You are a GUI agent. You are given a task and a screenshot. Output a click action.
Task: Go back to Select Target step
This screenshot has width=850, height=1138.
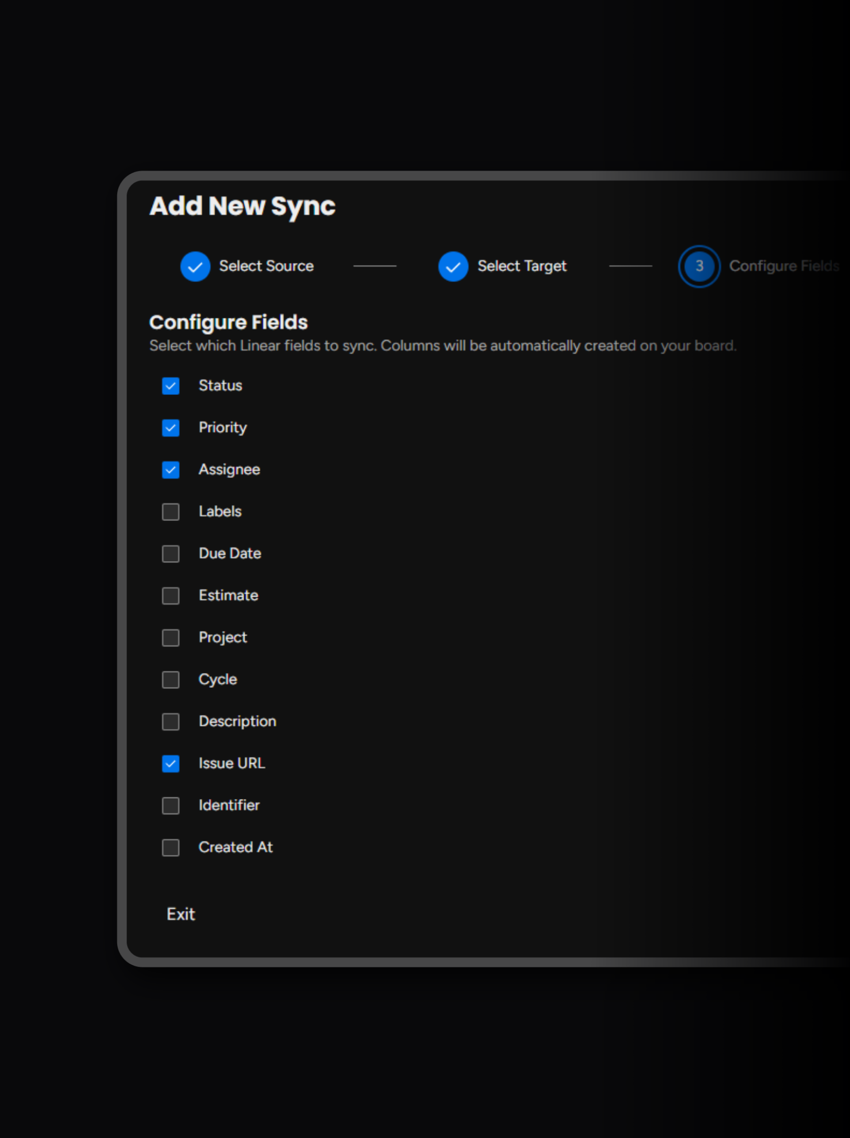(522, 266)
